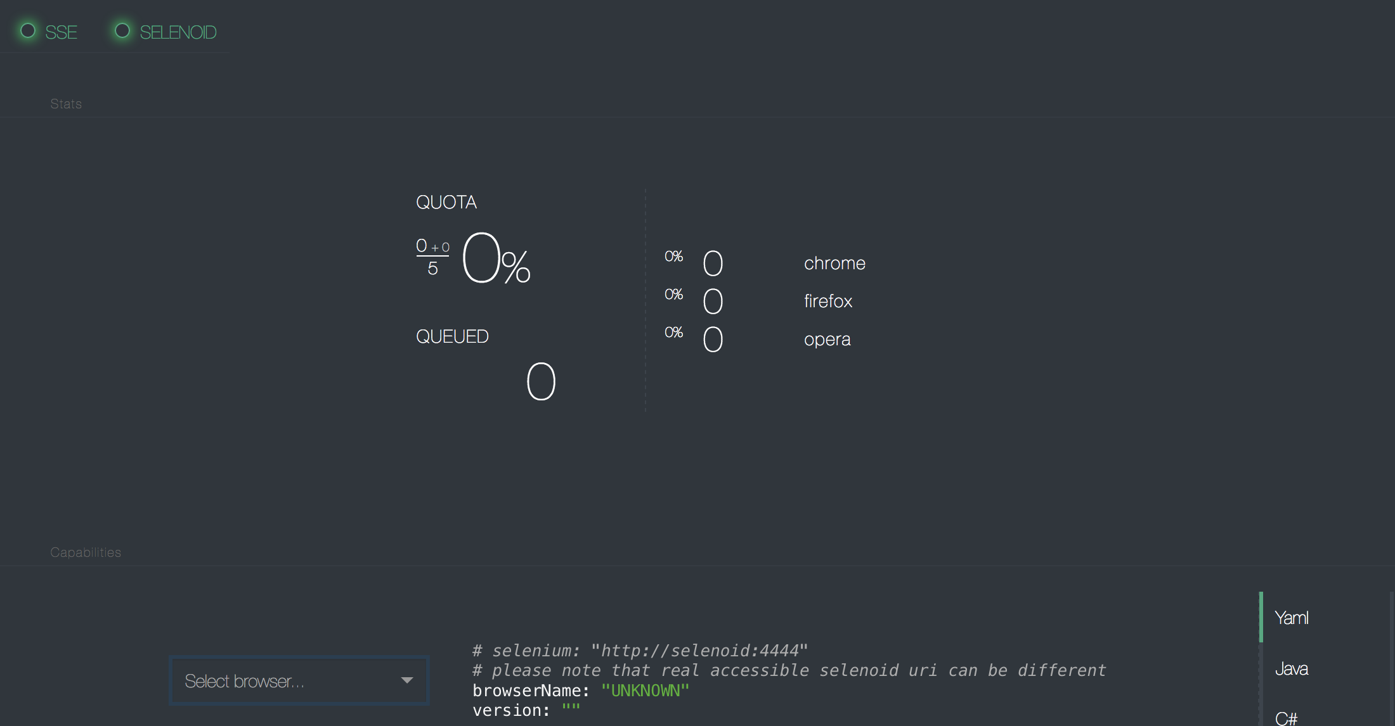
Task: Click the QUOTA label
Action: pos(446,202)
